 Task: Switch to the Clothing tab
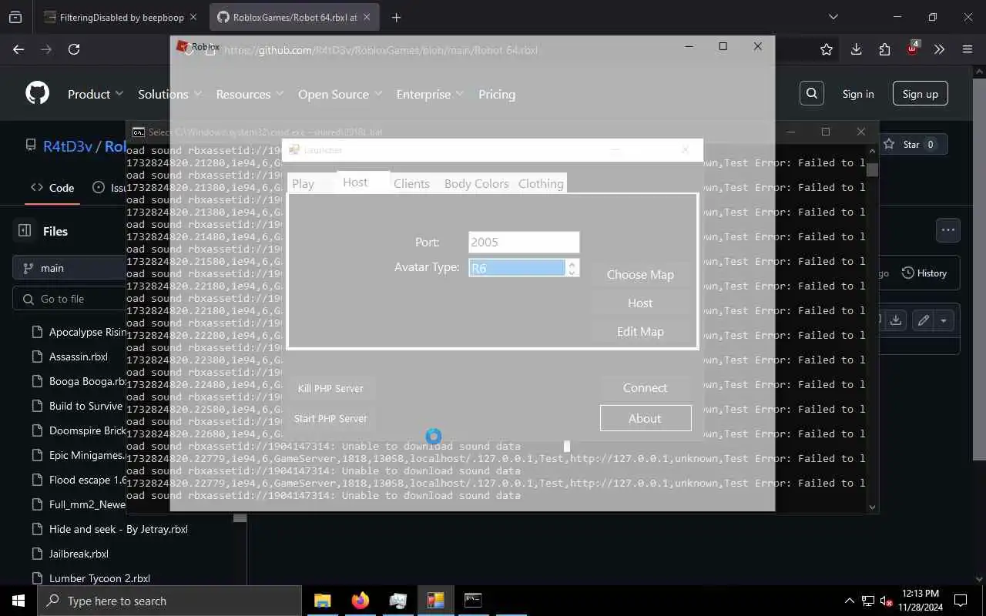click(x=541, y=183)
